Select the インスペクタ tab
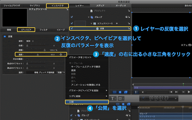The width and height of the screenshot is (192, 120). click(57, 6)
